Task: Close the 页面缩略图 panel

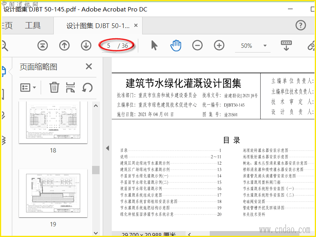Action: coord(88,66)
